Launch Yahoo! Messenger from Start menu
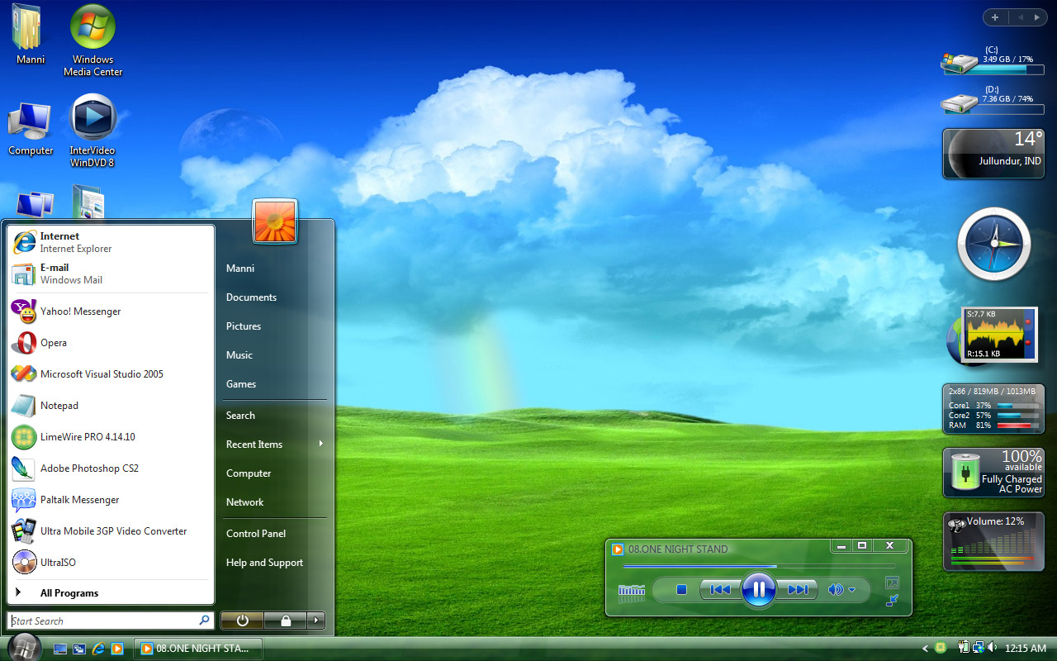This screenshot has width=1057, height=661. point(111,311)
